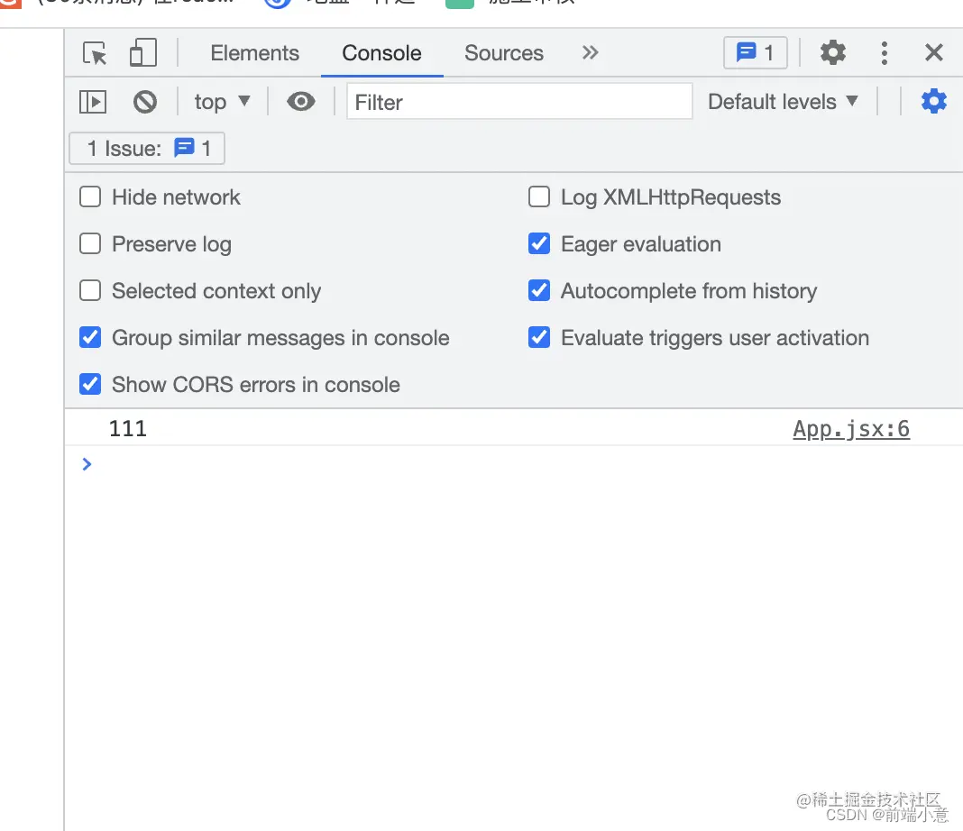Open the top context dropdown
The width and height of the screenshot is (963, 831).
click(223, 101)
